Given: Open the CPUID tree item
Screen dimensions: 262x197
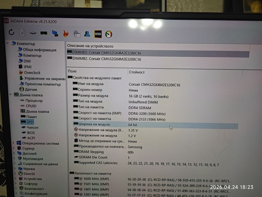Looking at the screenshot, I should coord(28,106).
